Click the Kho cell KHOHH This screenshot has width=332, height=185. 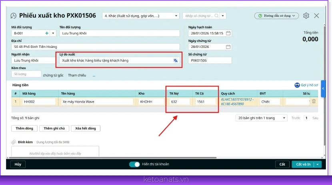pyautogui.click(x=151, y=102)
